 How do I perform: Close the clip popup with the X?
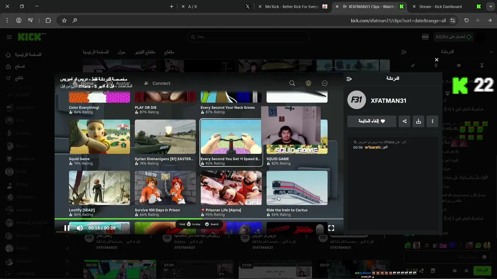pyautogui.click(x=436, y=60)
